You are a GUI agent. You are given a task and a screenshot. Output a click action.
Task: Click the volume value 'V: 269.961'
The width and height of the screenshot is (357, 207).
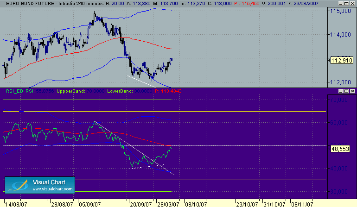(x=274, y=4)
